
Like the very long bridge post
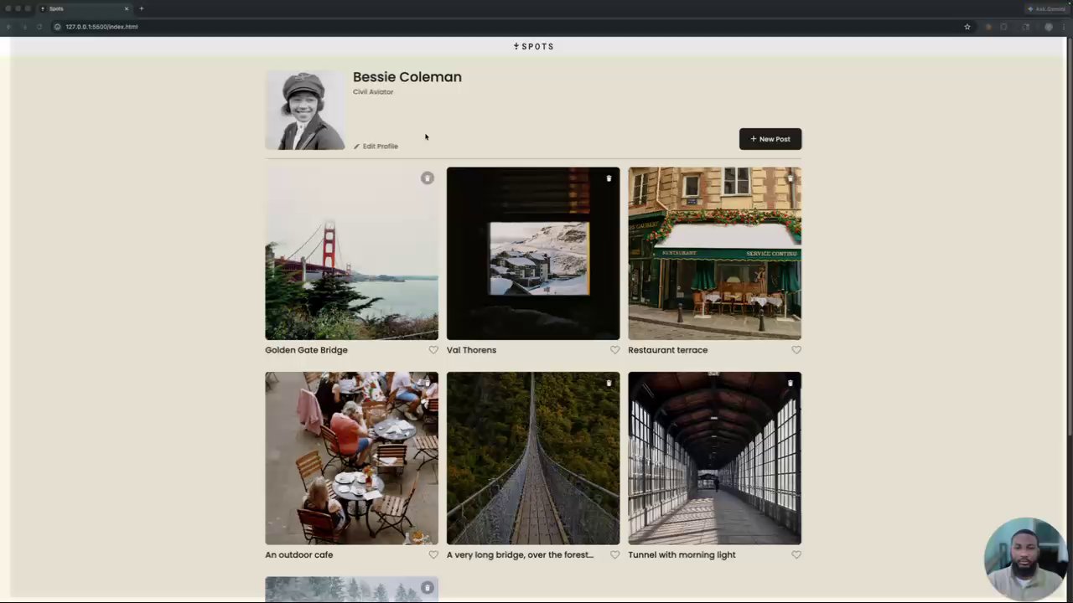click(x=614, y=554)
